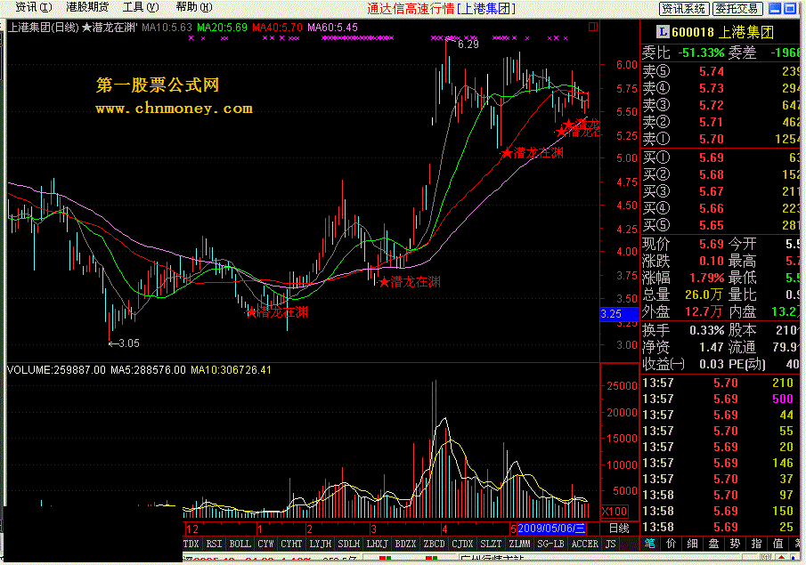The width and height of the screenshot is (806, 565).
Task: Switch to the ACCER indicator tab
Action: point(584,544)
